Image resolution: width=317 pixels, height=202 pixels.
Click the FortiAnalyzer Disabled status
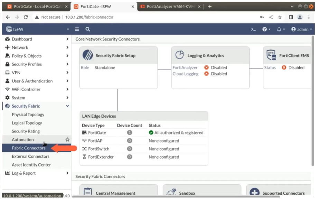[x=216, y=67]
